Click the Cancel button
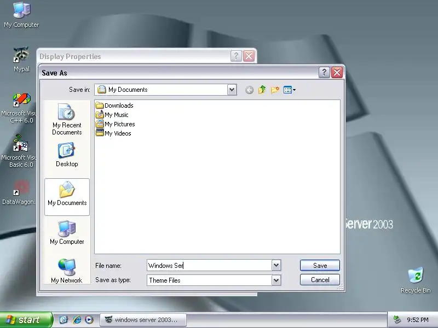438x328 pixels. (320, 280)
